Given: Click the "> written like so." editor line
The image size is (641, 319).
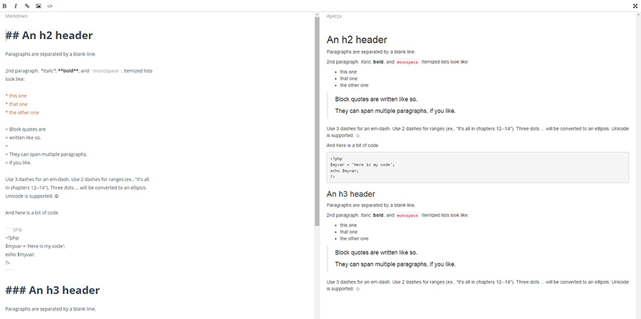Looking at the screenshot, I should [24, 137].
